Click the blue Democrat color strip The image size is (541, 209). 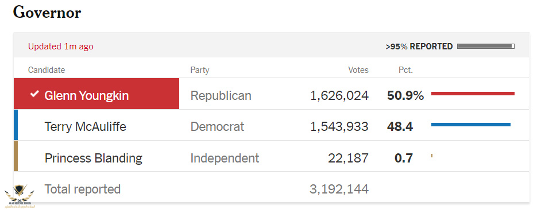[x=16, y=125]
